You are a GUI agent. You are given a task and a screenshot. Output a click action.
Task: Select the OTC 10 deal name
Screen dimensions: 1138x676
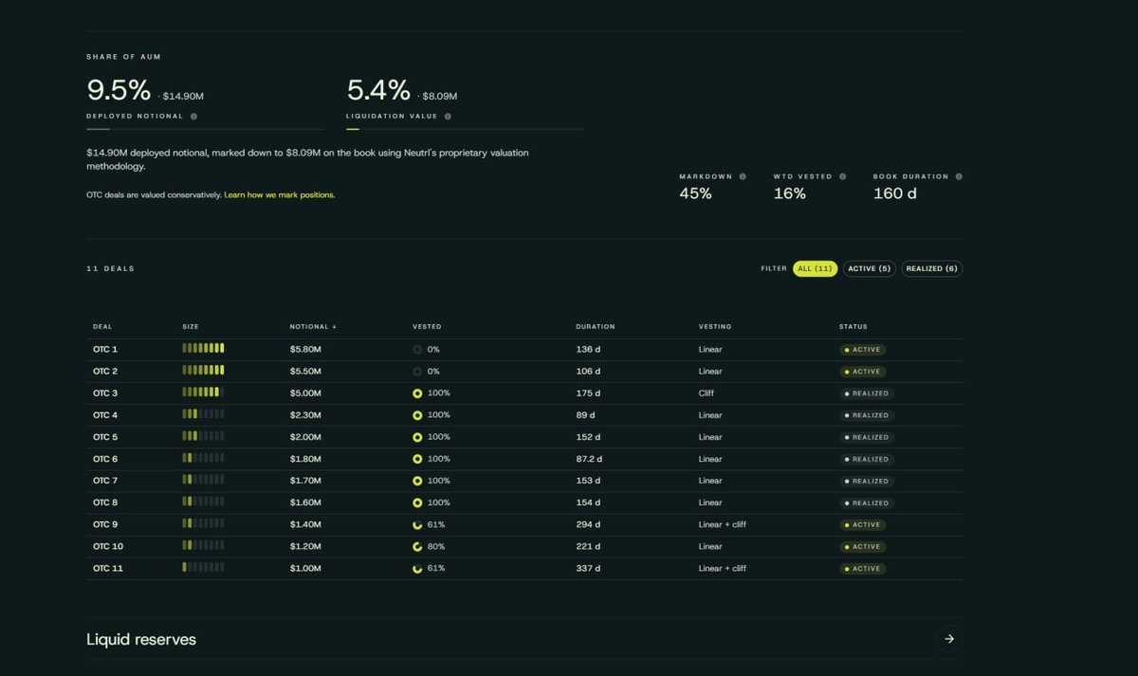pos(108,546)
